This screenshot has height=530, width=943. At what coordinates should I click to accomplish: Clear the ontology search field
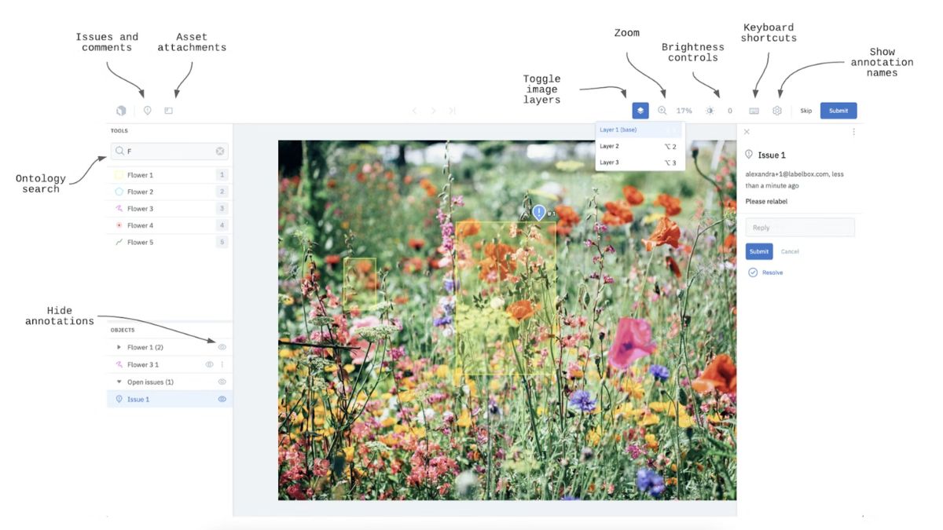(x=220, y=151)
